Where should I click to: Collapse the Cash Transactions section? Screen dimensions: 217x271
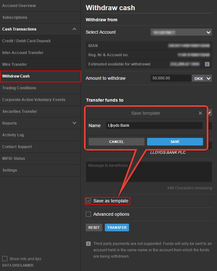[74, 29]
